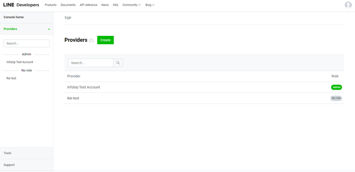This screenshot has height=172, width=355.
Task: Open the Documents menu item
Action: (x=68, y=5)
